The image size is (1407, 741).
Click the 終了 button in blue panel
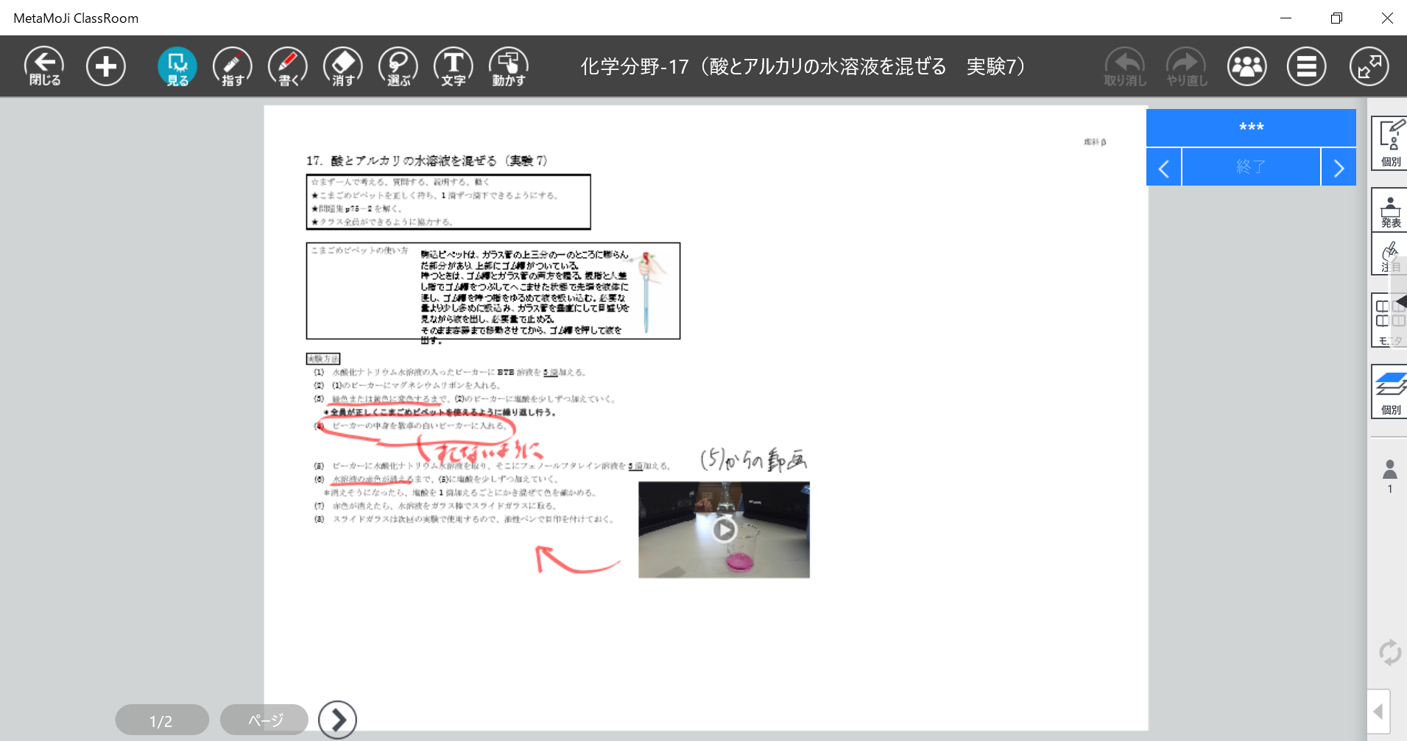[x=1250, y=167]
